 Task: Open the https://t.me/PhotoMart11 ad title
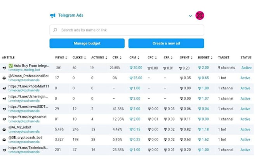point(29,86)
